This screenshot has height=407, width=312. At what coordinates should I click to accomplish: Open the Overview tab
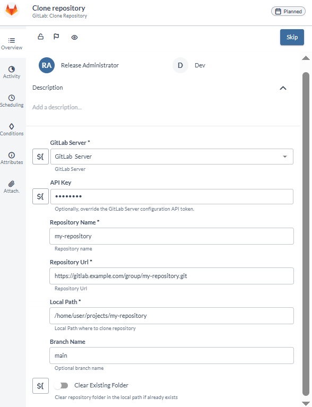(x=12, y=44)
